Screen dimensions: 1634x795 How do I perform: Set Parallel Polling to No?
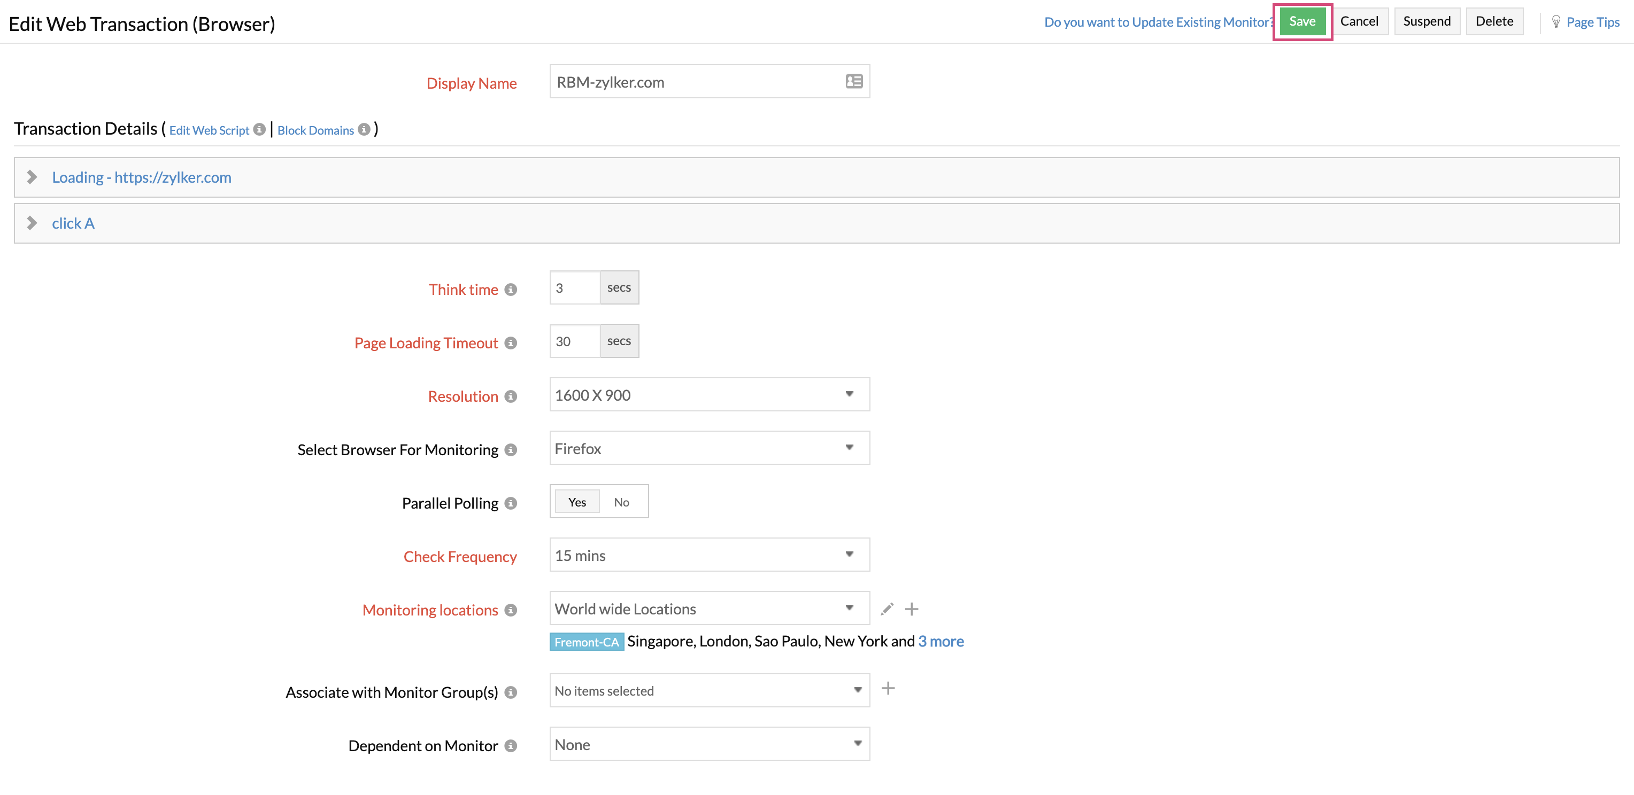[x=621, y=502]
